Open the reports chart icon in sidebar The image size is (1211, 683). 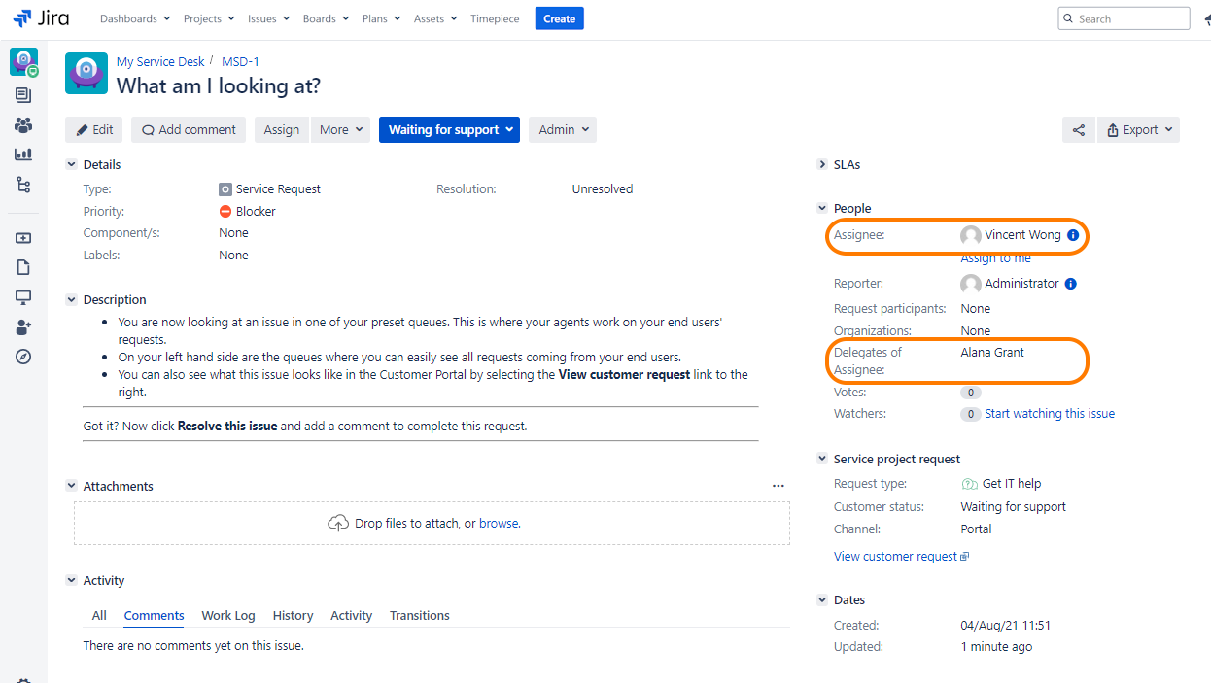(23, 154)
